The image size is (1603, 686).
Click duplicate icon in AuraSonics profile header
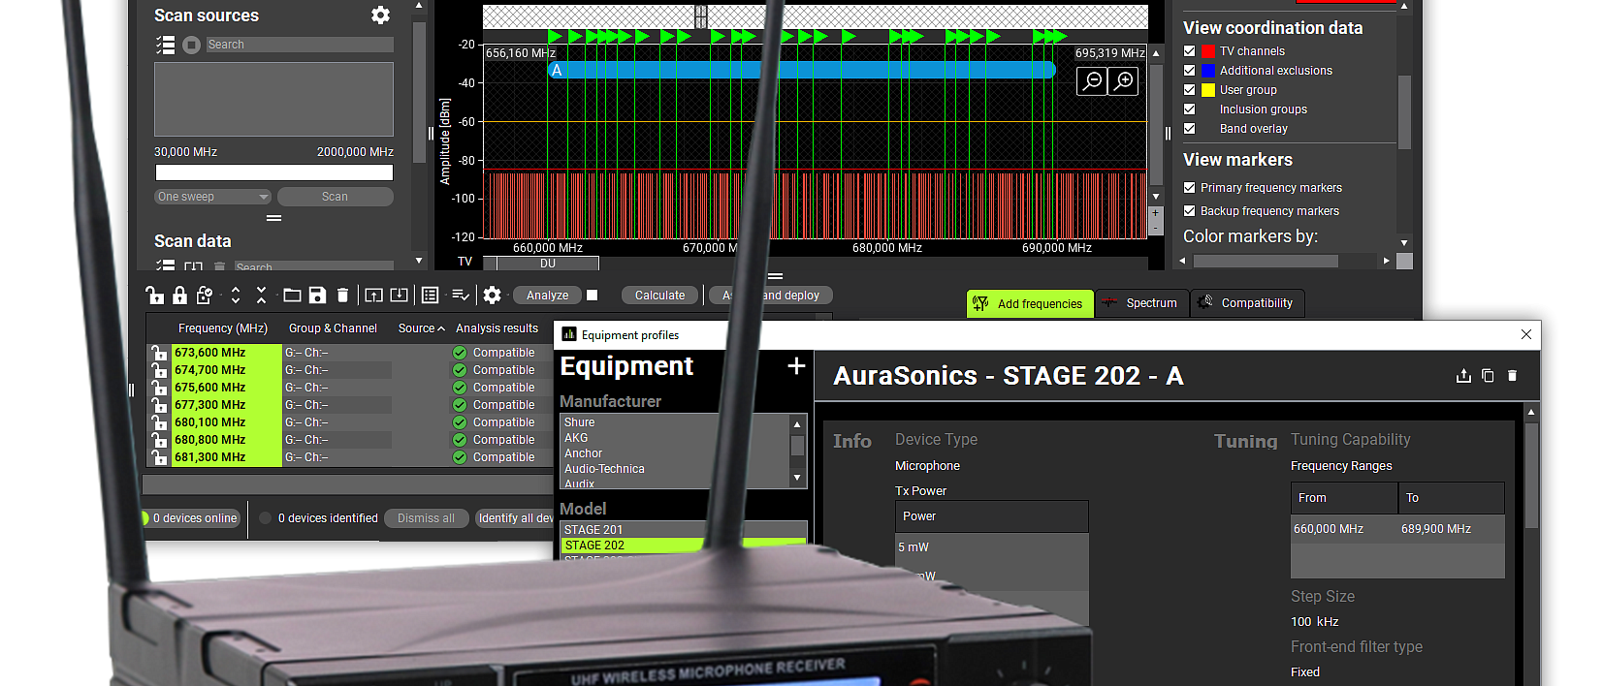[1488, 376]
